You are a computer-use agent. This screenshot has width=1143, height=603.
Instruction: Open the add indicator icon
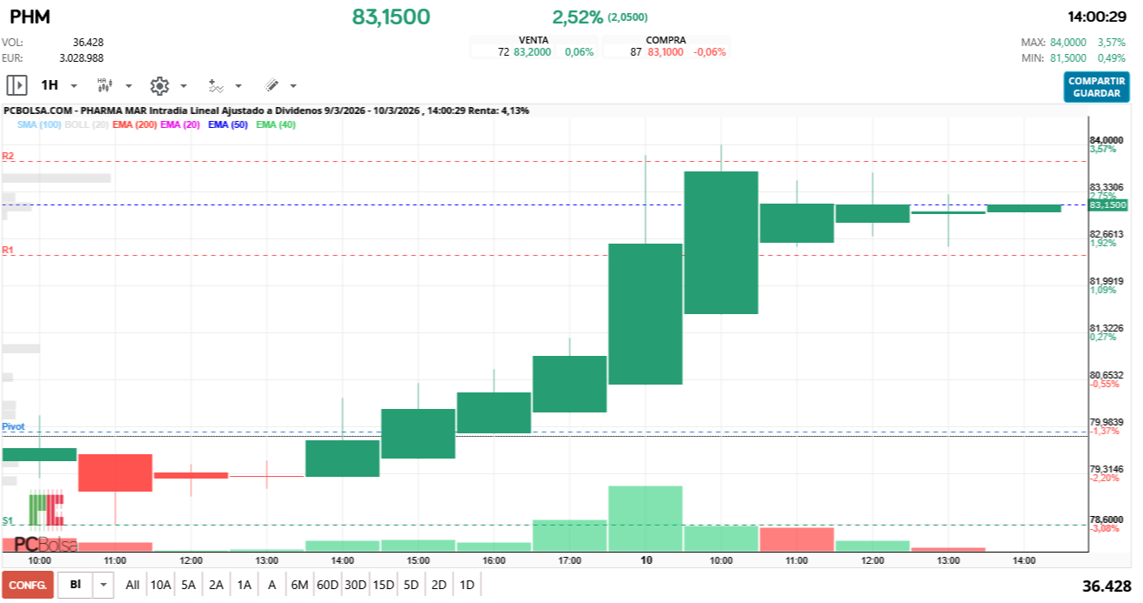coord(216,85)
